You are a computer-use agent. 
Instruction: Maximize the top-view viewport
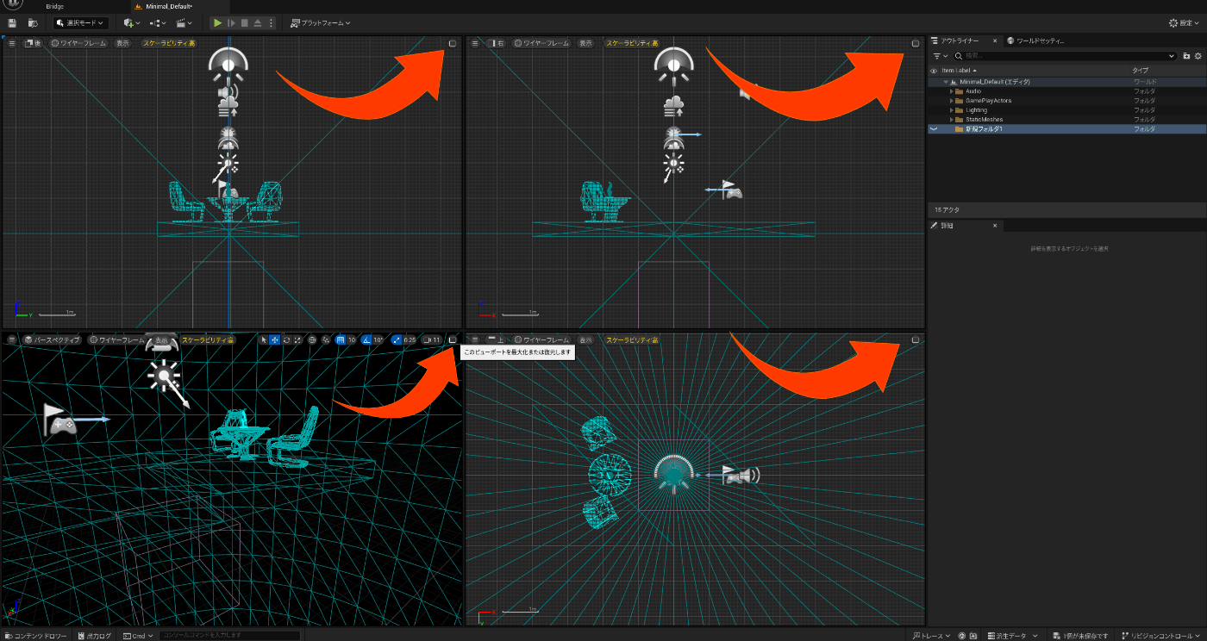click(x=916, y=340)
